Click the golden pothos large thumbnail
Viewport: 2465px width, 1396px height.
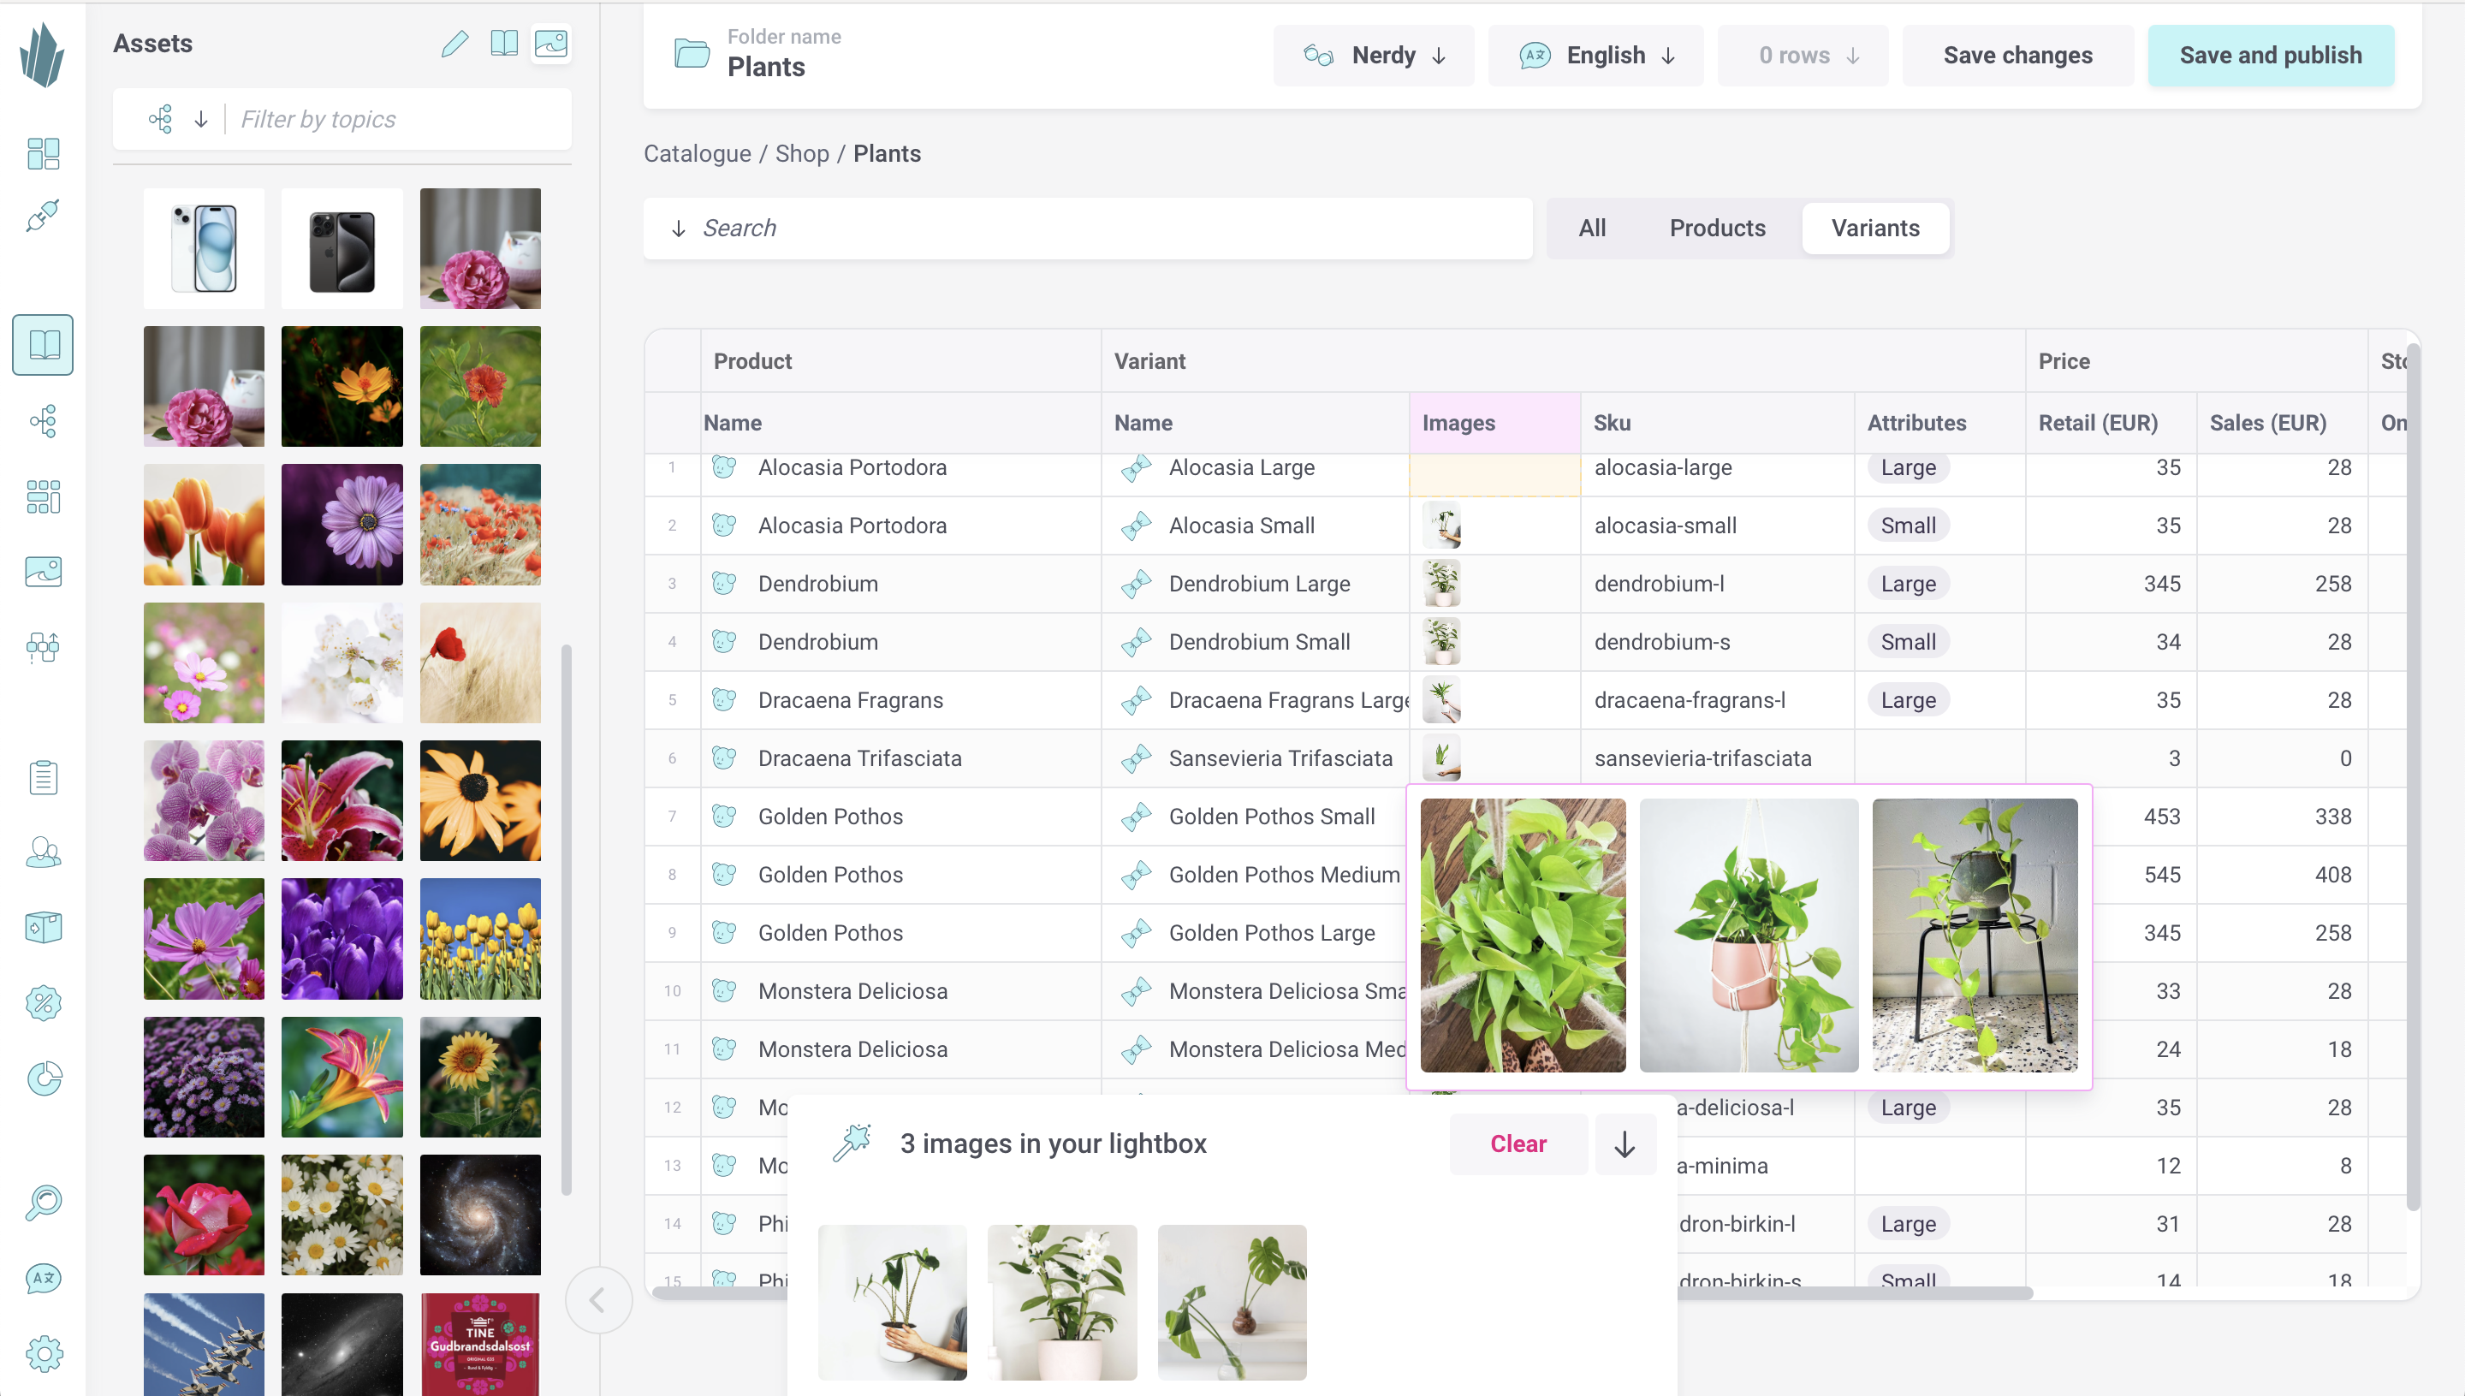point(1974,934)
